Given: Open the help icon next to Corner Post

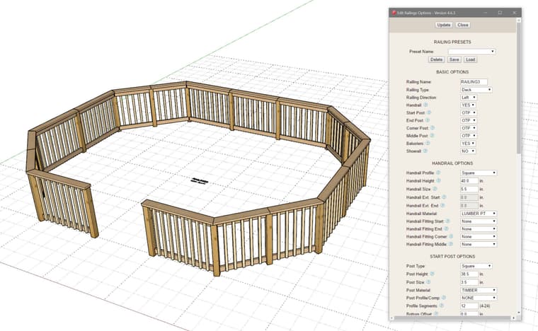Looking at the screenshot, I should tap(433, 128).
